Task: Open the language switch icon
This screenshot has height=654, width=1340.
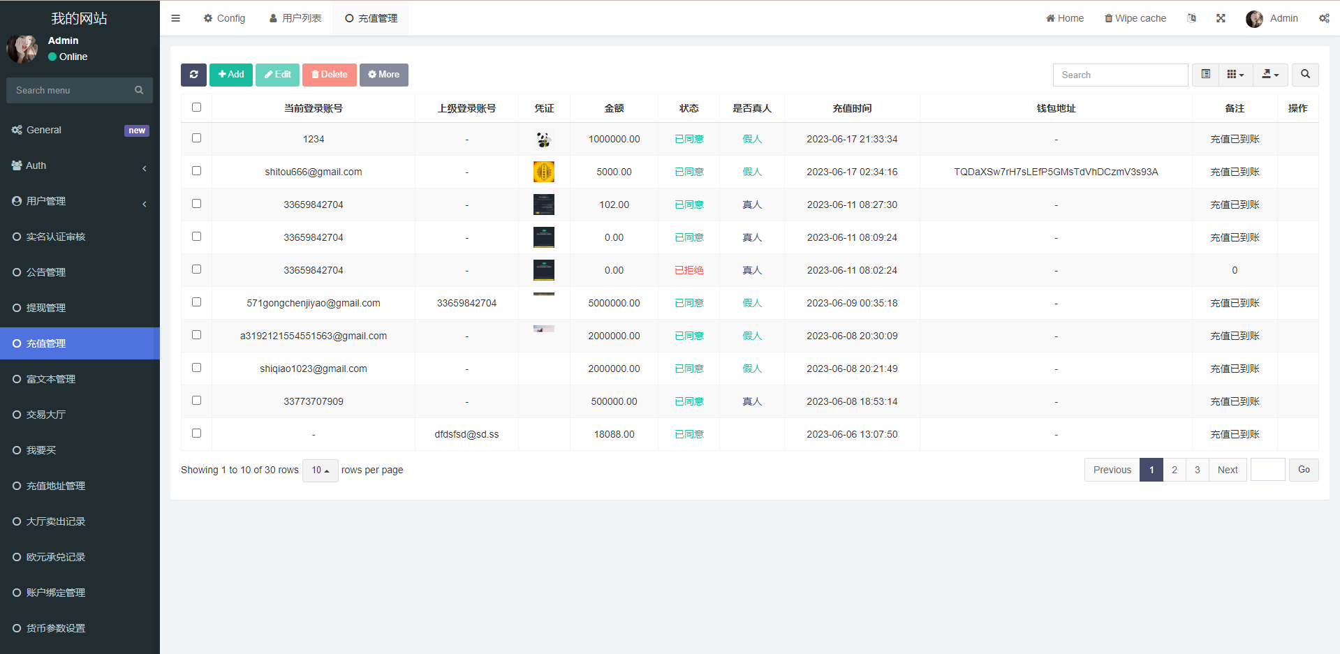Action: click(1191, 18)
